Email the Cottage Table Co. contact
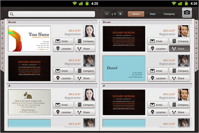 pos(63,105)
